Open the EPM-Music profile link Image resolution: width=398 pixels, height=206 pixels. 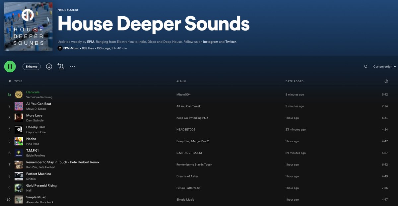(71, 48)
